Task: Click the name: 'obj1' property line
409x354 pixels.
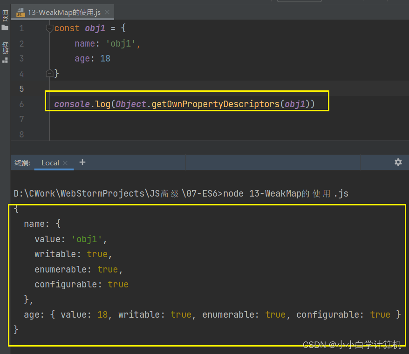Action: (x=108, y=44)
